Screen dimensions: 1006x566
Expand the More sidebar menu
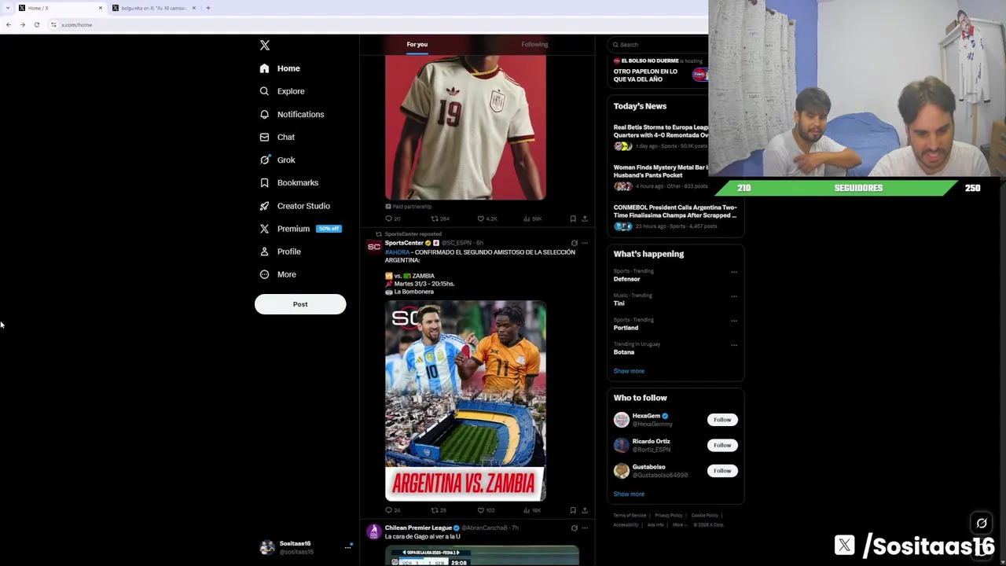(x=278, y=274)
